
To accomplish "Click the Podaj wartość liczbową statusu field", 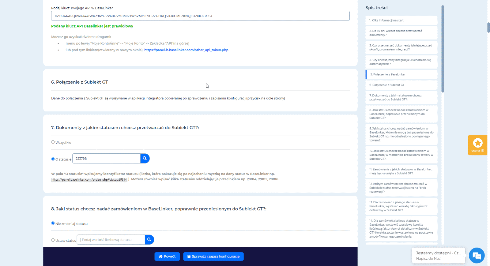I will coord(111,240).
